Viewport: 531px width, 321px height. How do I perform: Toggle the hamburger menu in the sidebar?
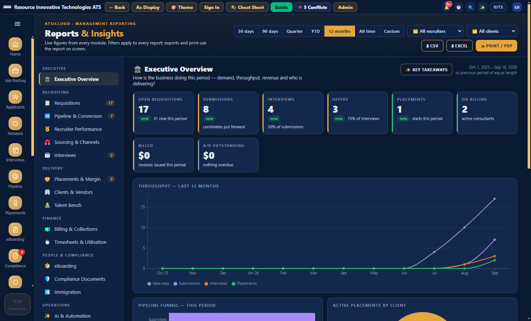[x=17, y=24]
